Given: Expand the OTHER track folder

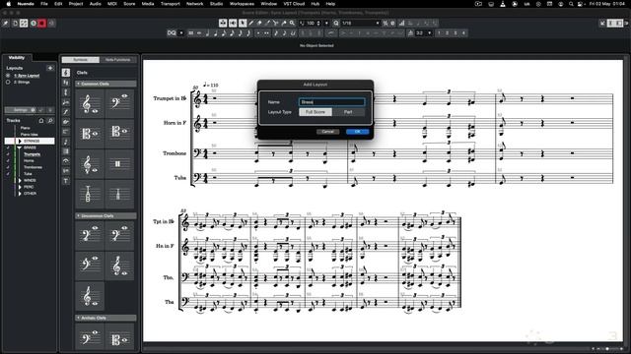Looking at the screenshot, I should (x=20, y=194).
